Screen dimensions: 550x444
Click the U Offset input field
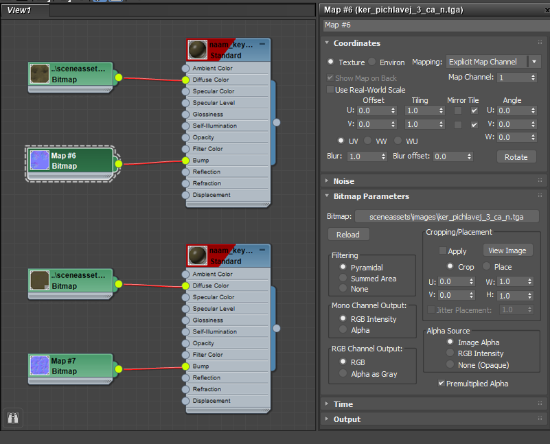point(374,110)
